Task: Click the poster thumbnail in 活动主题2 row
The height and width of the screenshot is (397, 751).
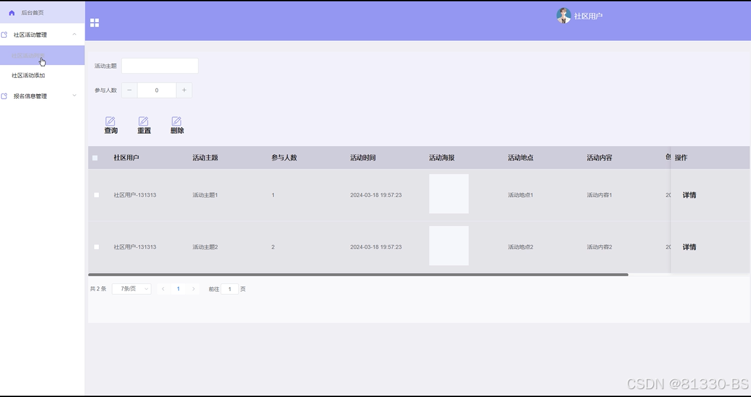Action: point(449,246)
